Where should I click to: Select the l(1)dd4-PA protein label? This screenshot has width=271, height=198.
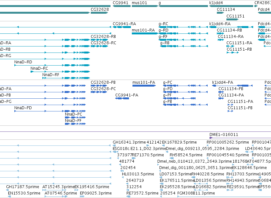point(223,82)
